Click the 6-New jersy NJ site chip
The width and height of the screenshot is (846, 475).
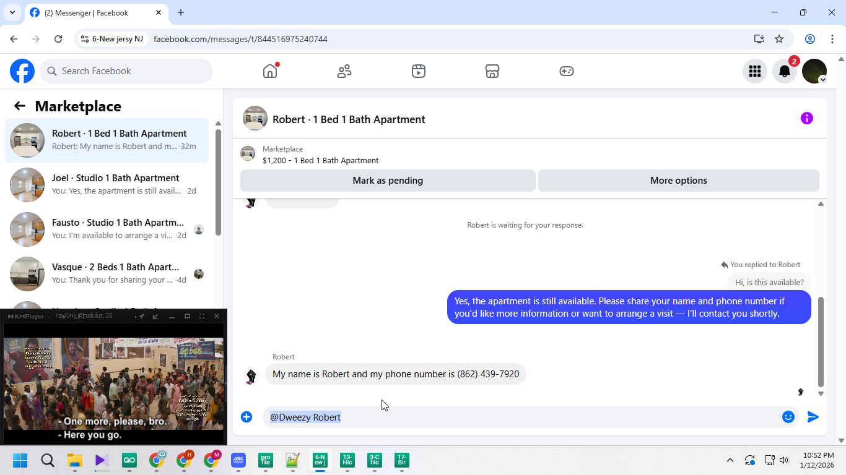(112, 39)
